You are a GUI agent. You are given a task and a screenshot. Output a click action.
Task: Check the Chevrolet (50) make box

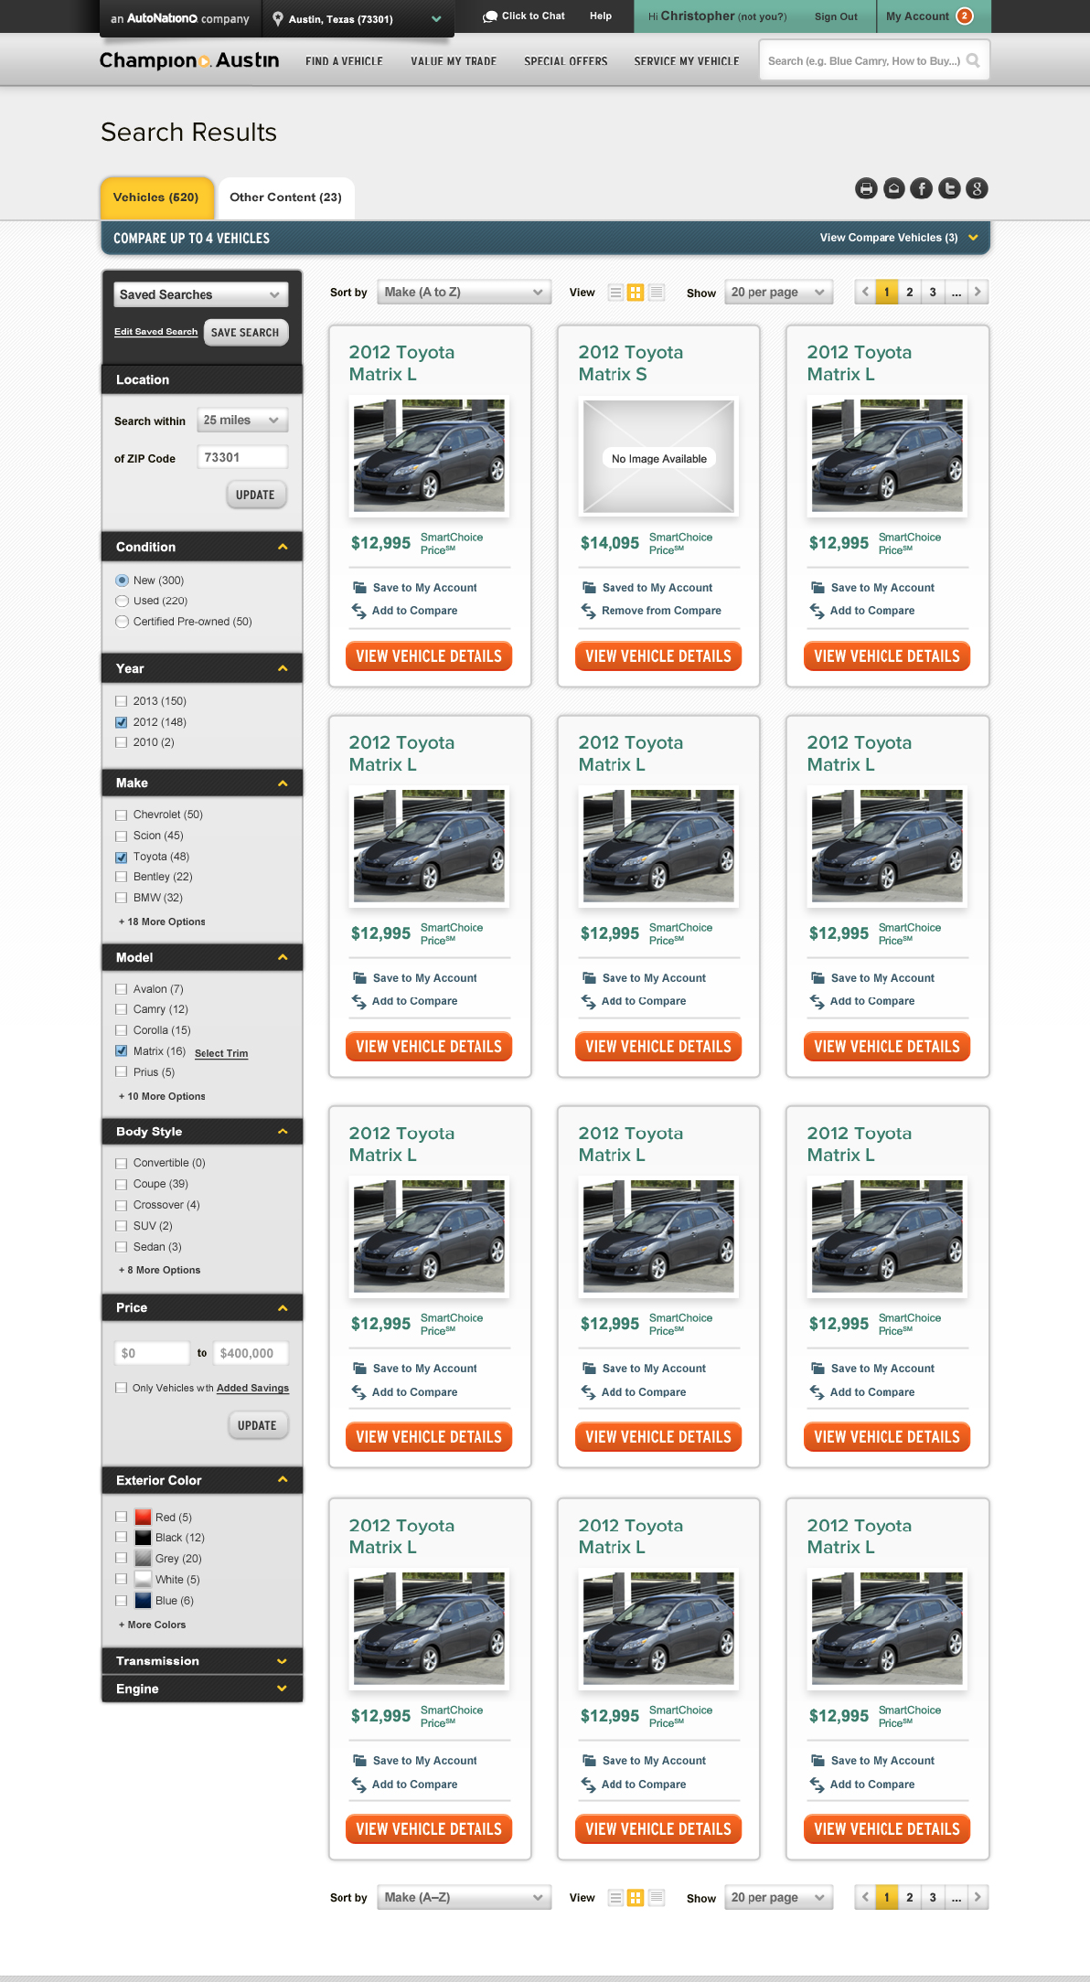coord(121,815)
